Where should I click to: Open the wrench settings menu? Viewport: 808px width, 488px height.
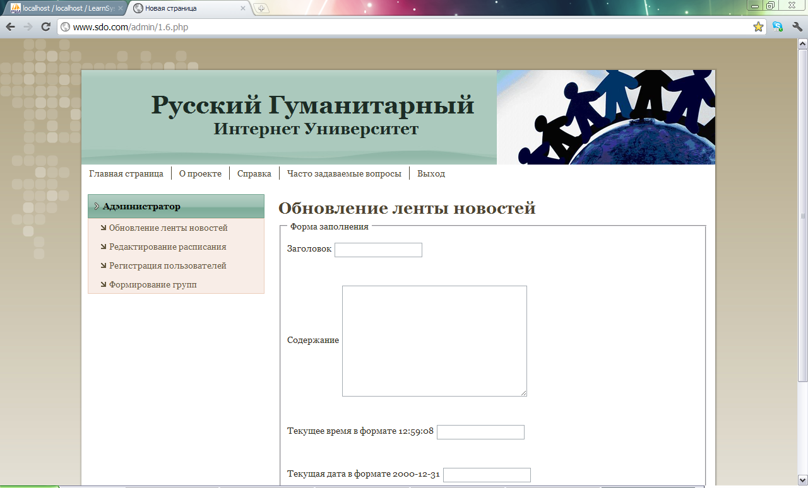[x=797, y=26]
